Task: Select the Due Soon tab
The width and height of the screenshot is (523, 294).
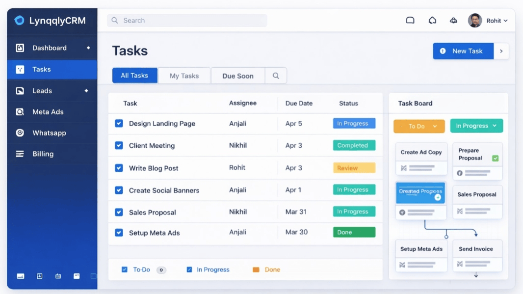Action: [238, 76]
